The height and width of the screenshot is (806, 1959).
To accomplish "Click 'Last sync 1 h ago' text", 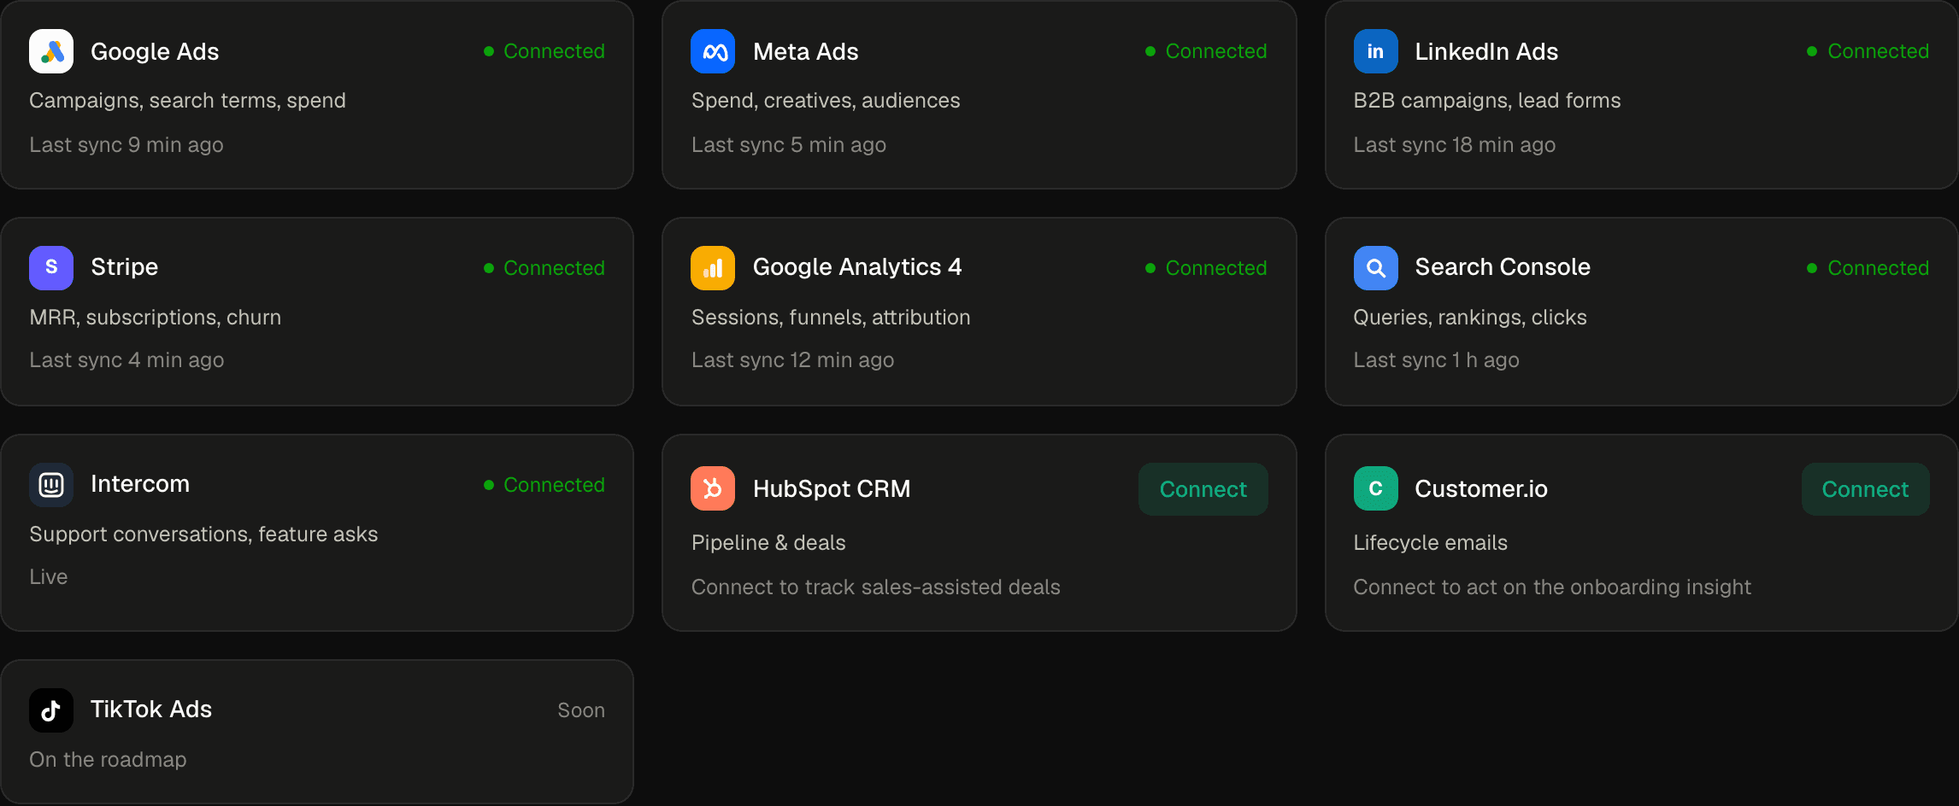I will click(x=1437, y=360).
